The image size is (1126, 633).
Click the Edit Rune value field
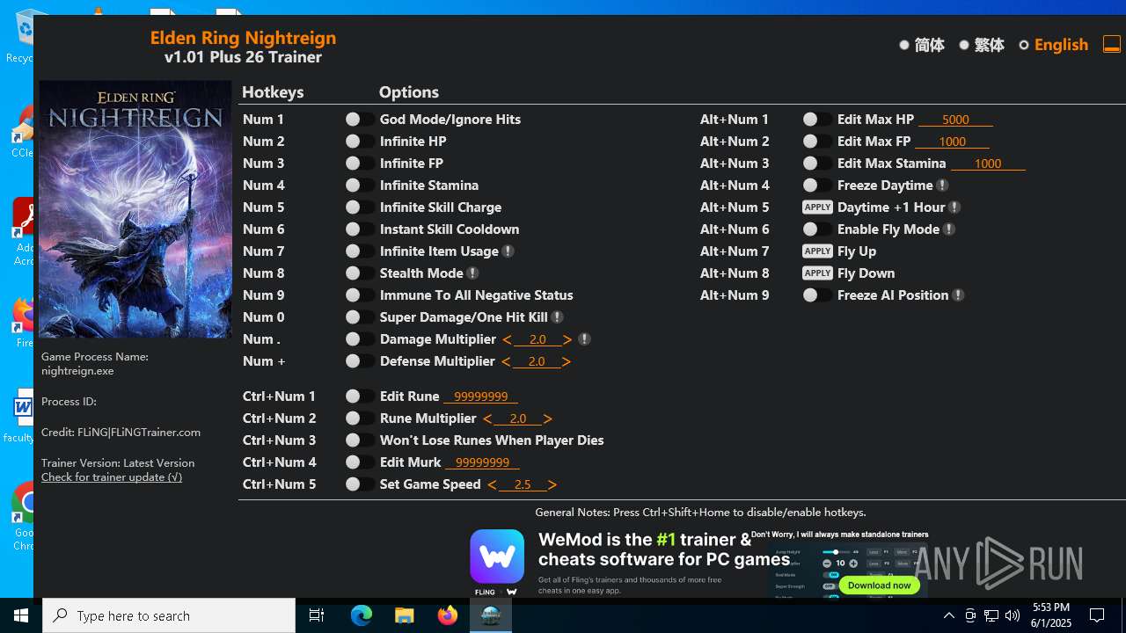tap(480, 397)
